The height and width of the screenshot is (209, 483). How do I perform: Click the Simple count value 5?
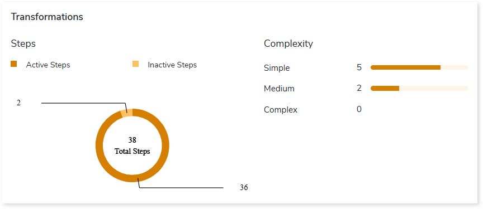coord(359,67)
